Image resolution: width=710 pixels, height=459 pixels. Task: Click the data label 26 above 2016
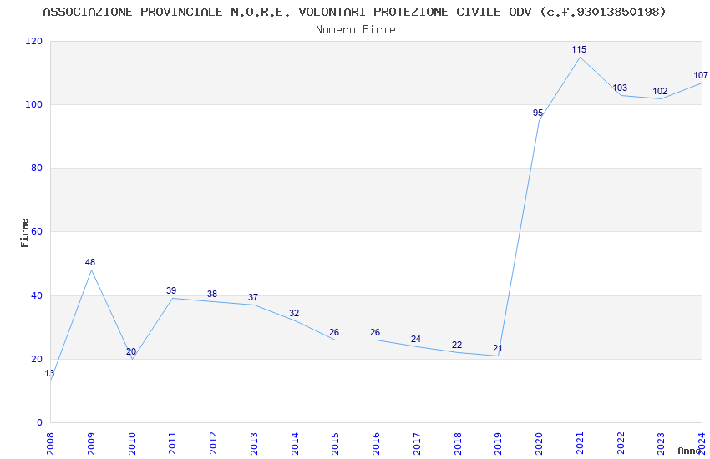(x=375, y=332)
